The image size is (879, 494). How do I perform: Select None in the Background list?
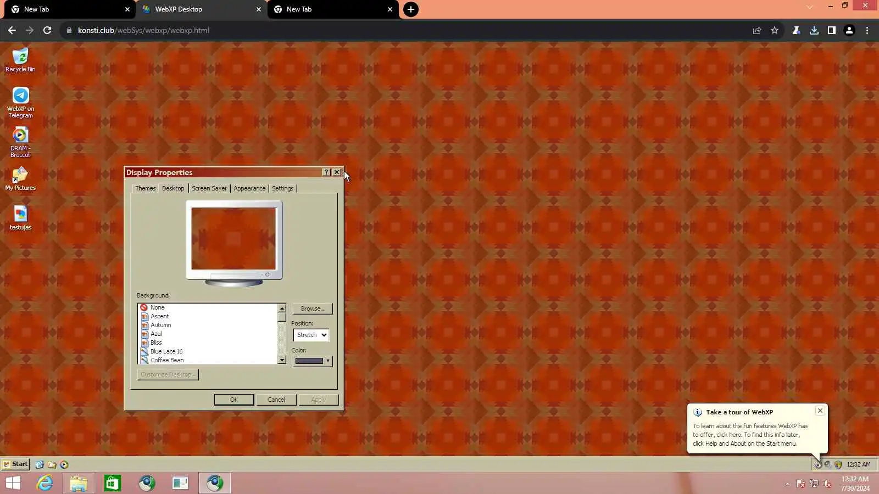click(x=208, y=307)
